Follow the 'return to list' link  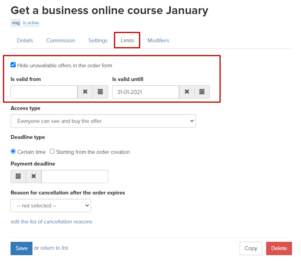pos(54,248)
